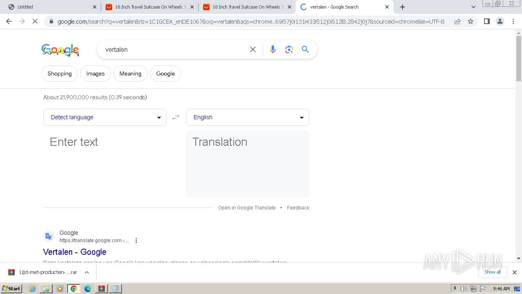This screenshot has height=294, width=522.
Task: Open the media player taskbar icon
Action: [60, 289]
